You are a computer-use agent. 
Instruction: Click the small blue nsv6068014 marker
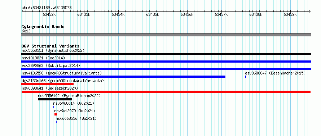pyautogui.click(x=54, y=107)
